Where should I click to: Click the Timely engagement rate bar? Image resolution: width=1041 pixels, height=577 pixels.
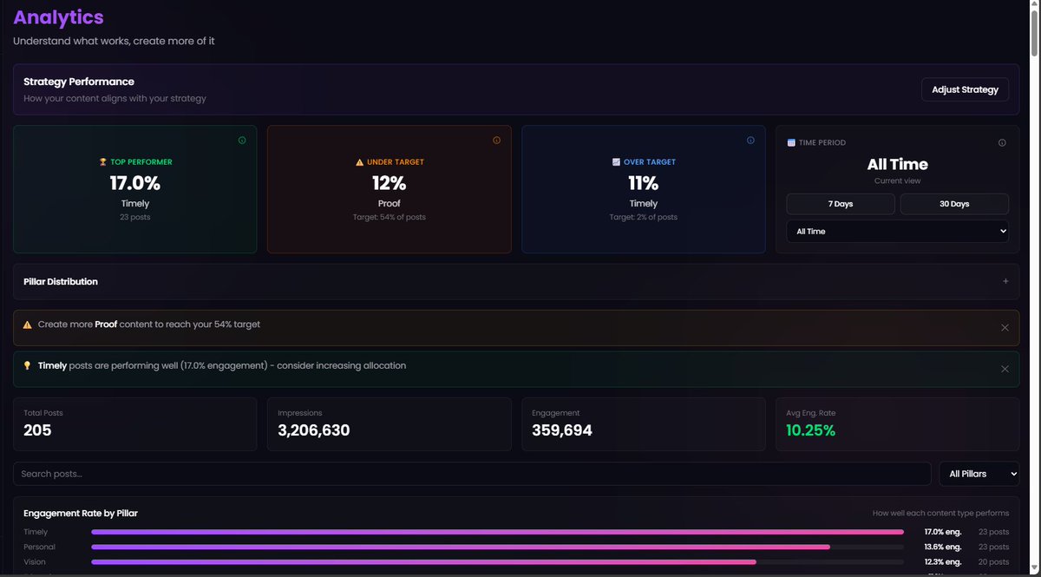click(x=498, y=532)
